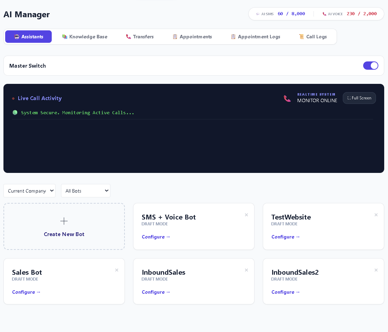Viewport: 388px width, 332px height.
Task: Click the pink phone icon in monitor panel
Action: (x=287, y=99)
